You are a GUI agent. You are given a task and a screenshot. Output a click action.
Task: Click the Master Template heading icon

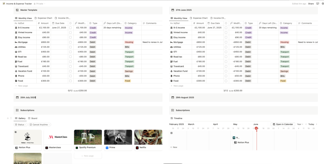coord(17,10)
